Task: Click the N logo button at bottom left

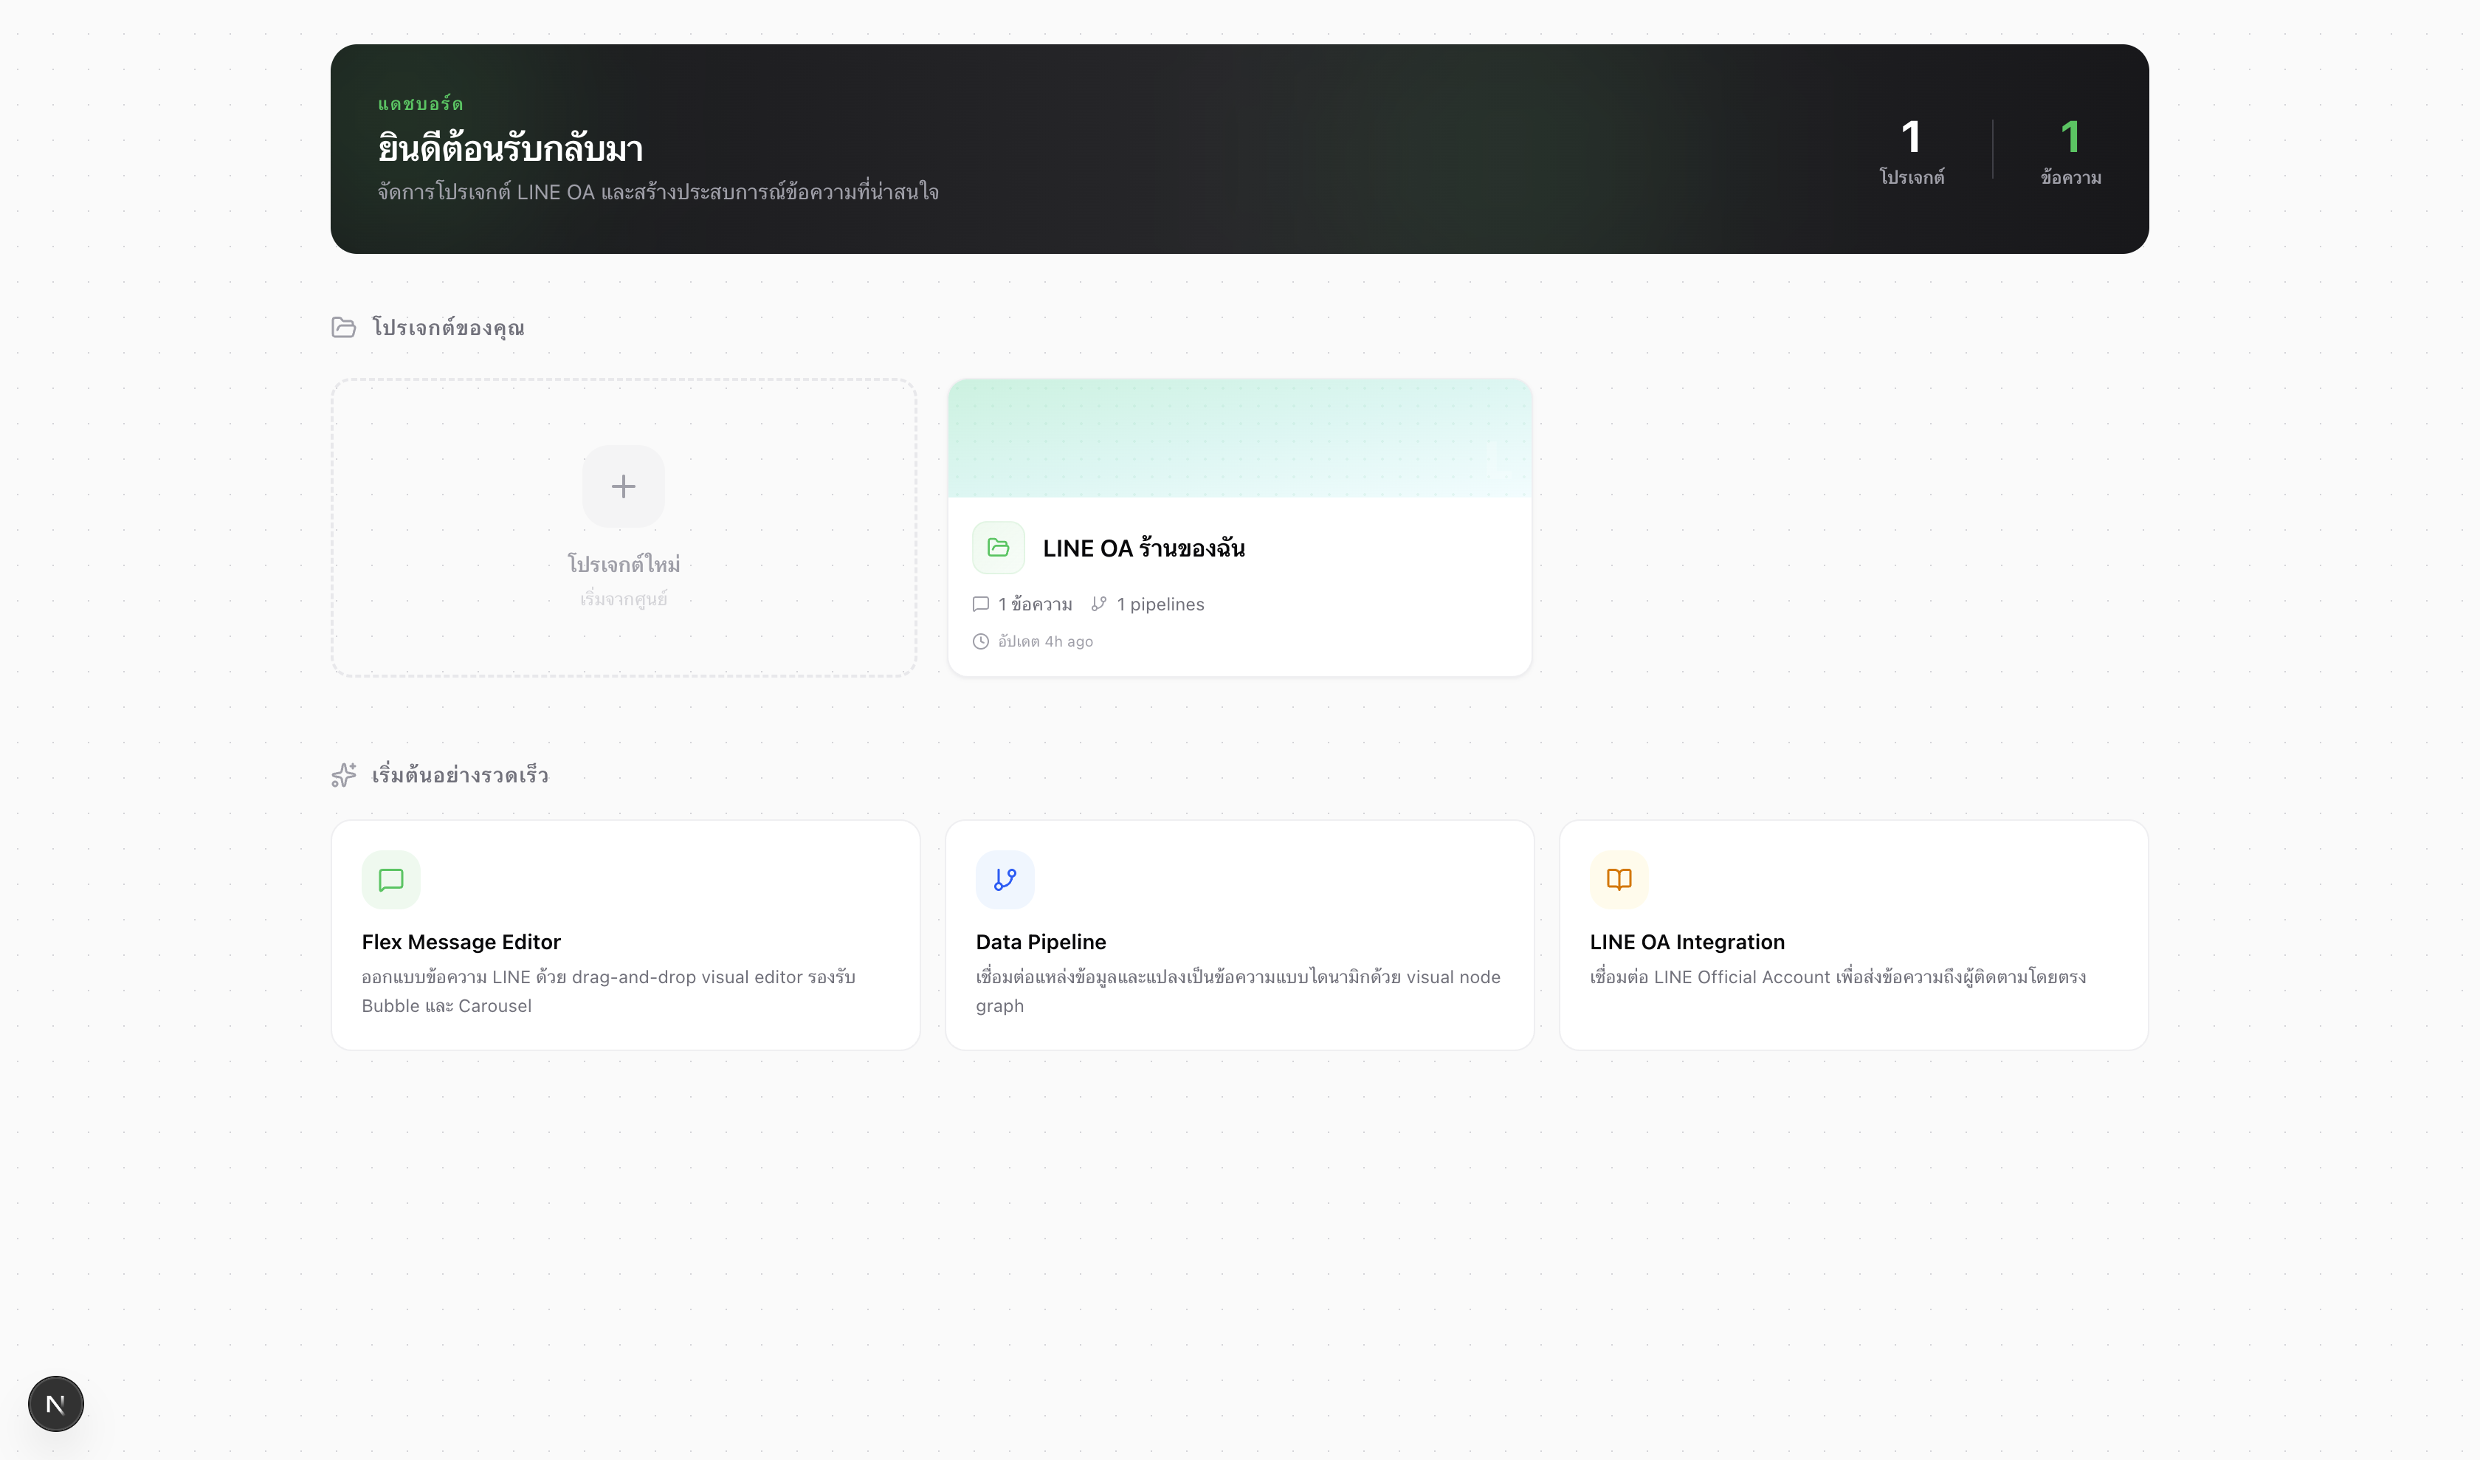Action: [x=55, y=1403]
